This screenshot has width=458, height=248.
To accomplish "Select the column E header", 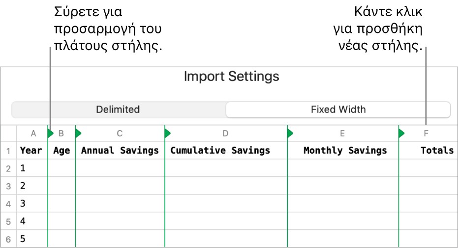I will (x=342, y=133).
